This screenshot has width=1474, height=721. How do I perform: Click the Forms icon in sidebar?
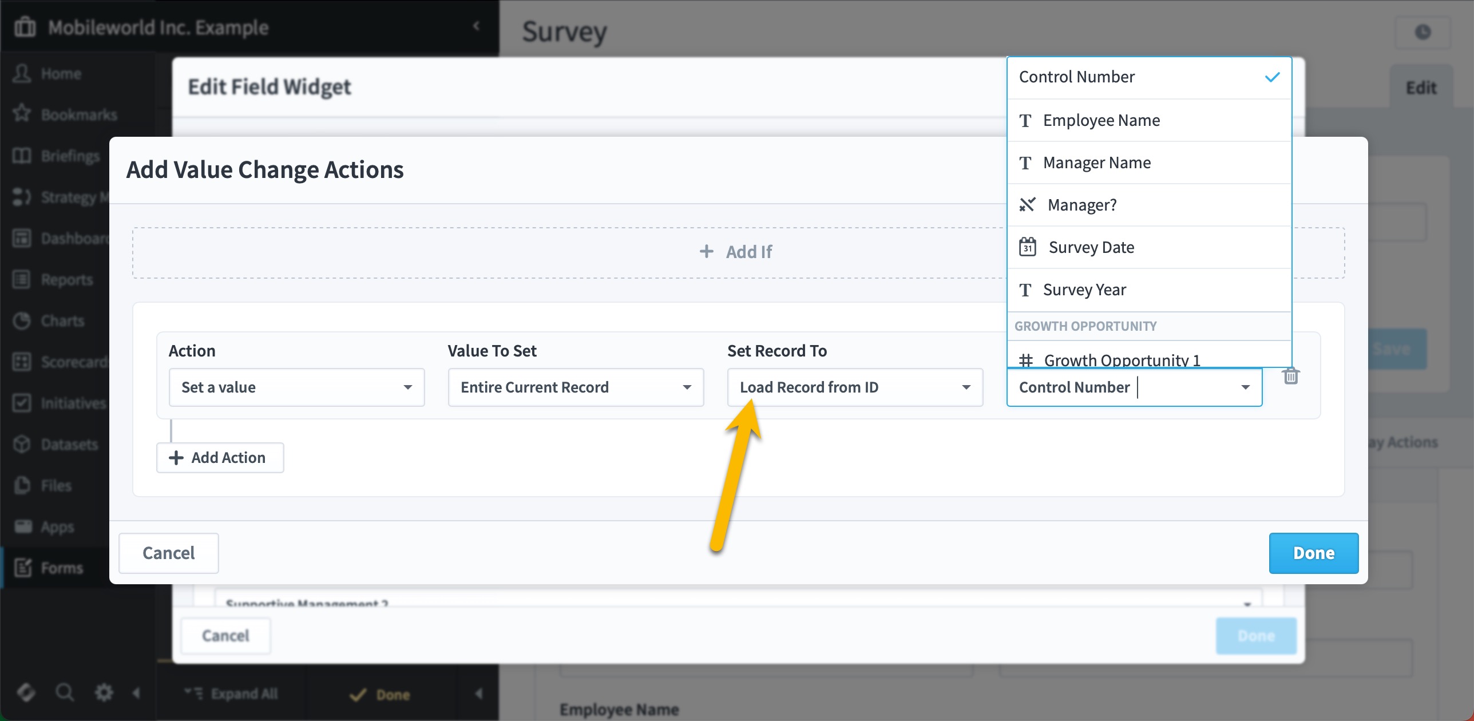pos(22,568)
